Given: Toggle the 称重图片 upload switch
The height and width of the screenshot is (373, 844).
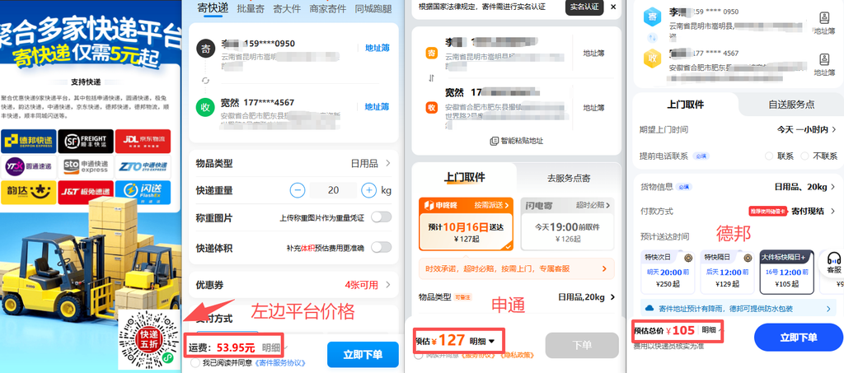Looking at the screenshot, I should (381, 217).
